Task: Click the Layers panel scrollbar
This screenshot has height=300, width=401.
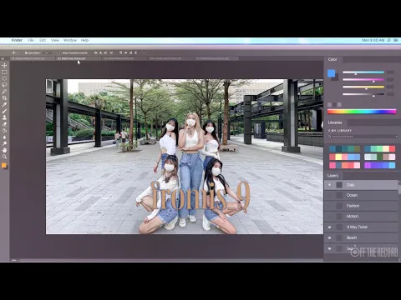Action: coord(399,189)
